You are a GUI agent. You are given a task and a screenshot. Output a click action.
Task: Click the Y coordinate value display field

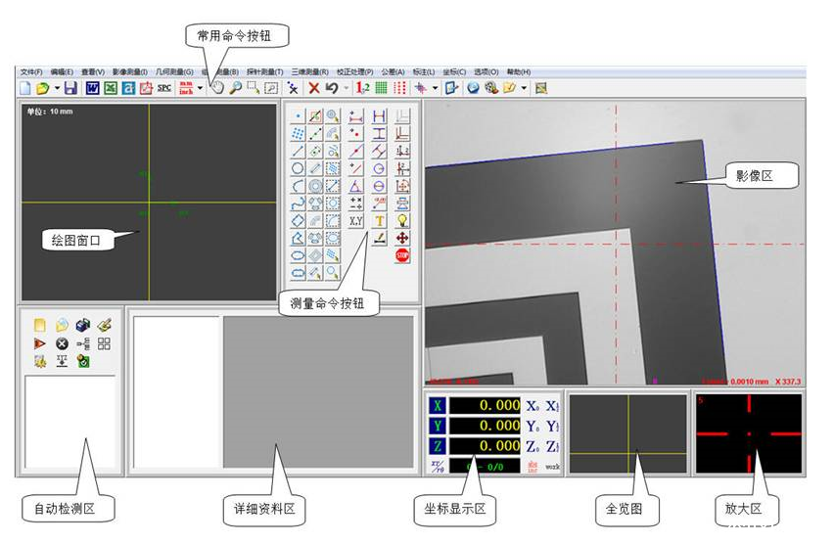pyautogui.click(x=485, y=426)
